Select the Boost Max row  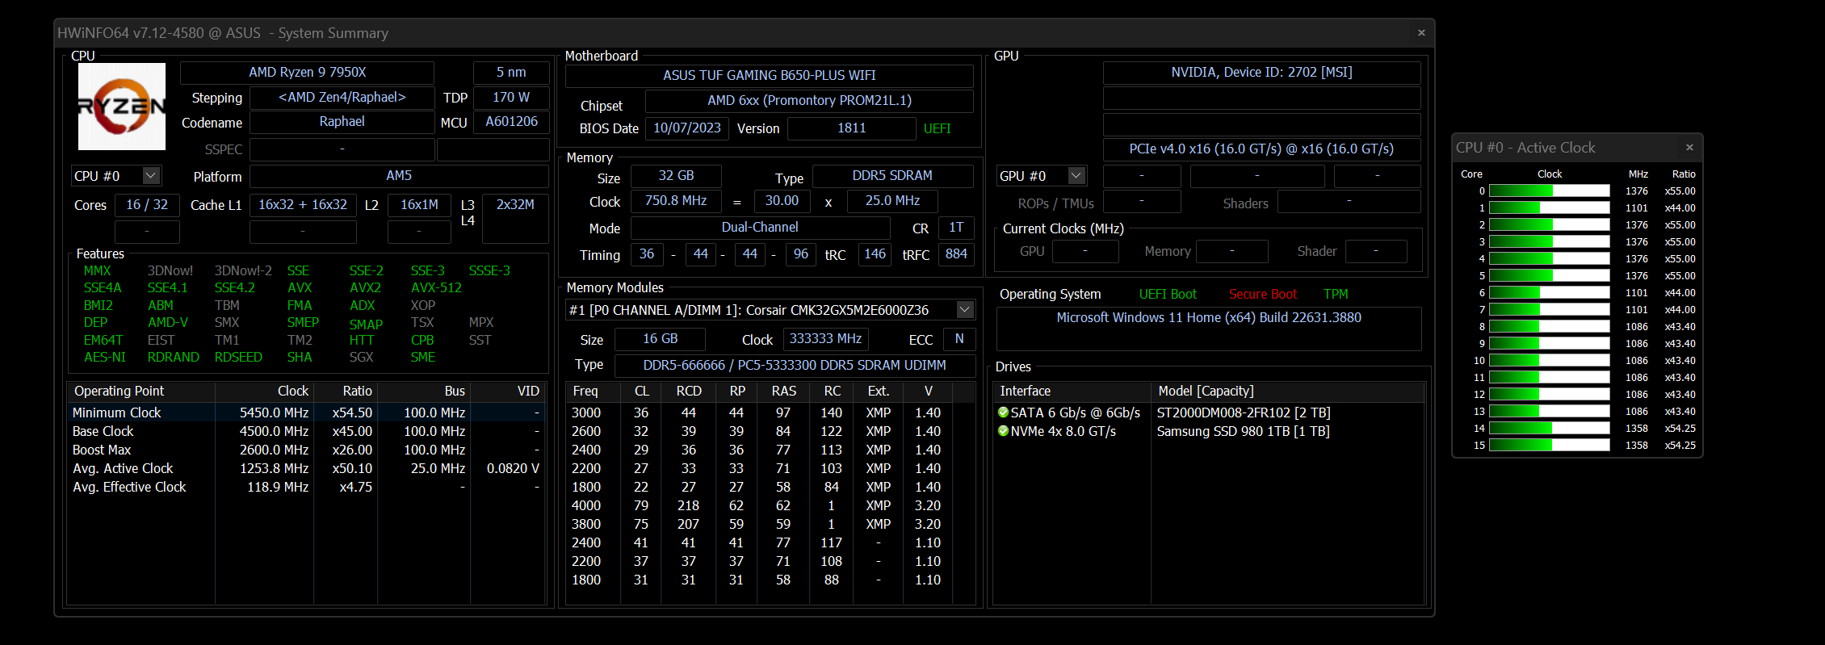pos(306,450)
